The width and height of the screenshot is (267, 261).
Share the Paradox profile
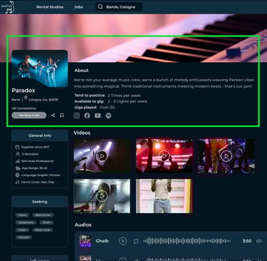click(x=53, y=116)
